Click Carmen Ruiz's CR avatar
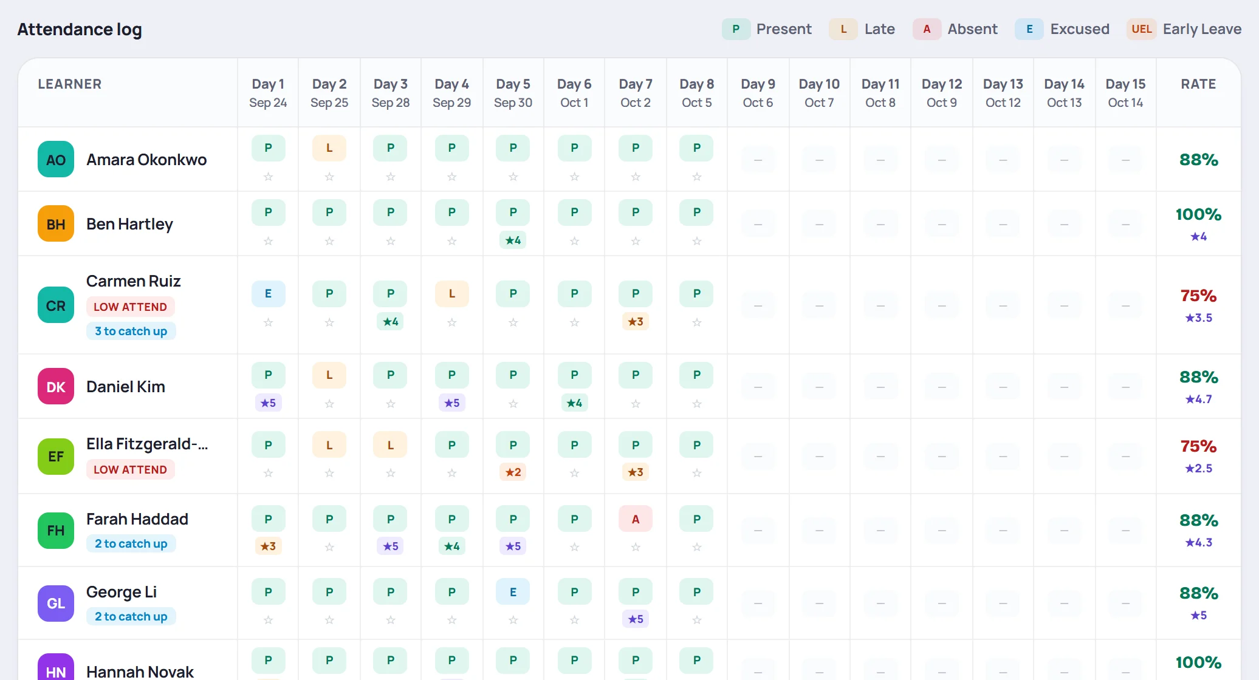 click(x=56, y=305)
